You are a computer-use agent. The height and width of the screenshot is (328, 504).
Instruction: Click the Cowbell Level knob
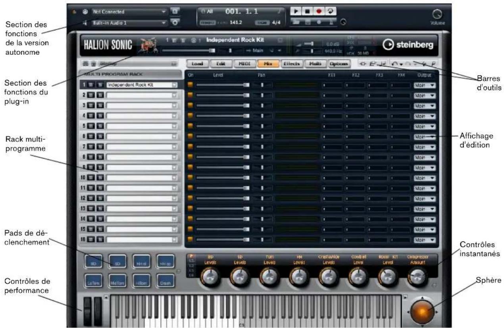pos(358,278)
